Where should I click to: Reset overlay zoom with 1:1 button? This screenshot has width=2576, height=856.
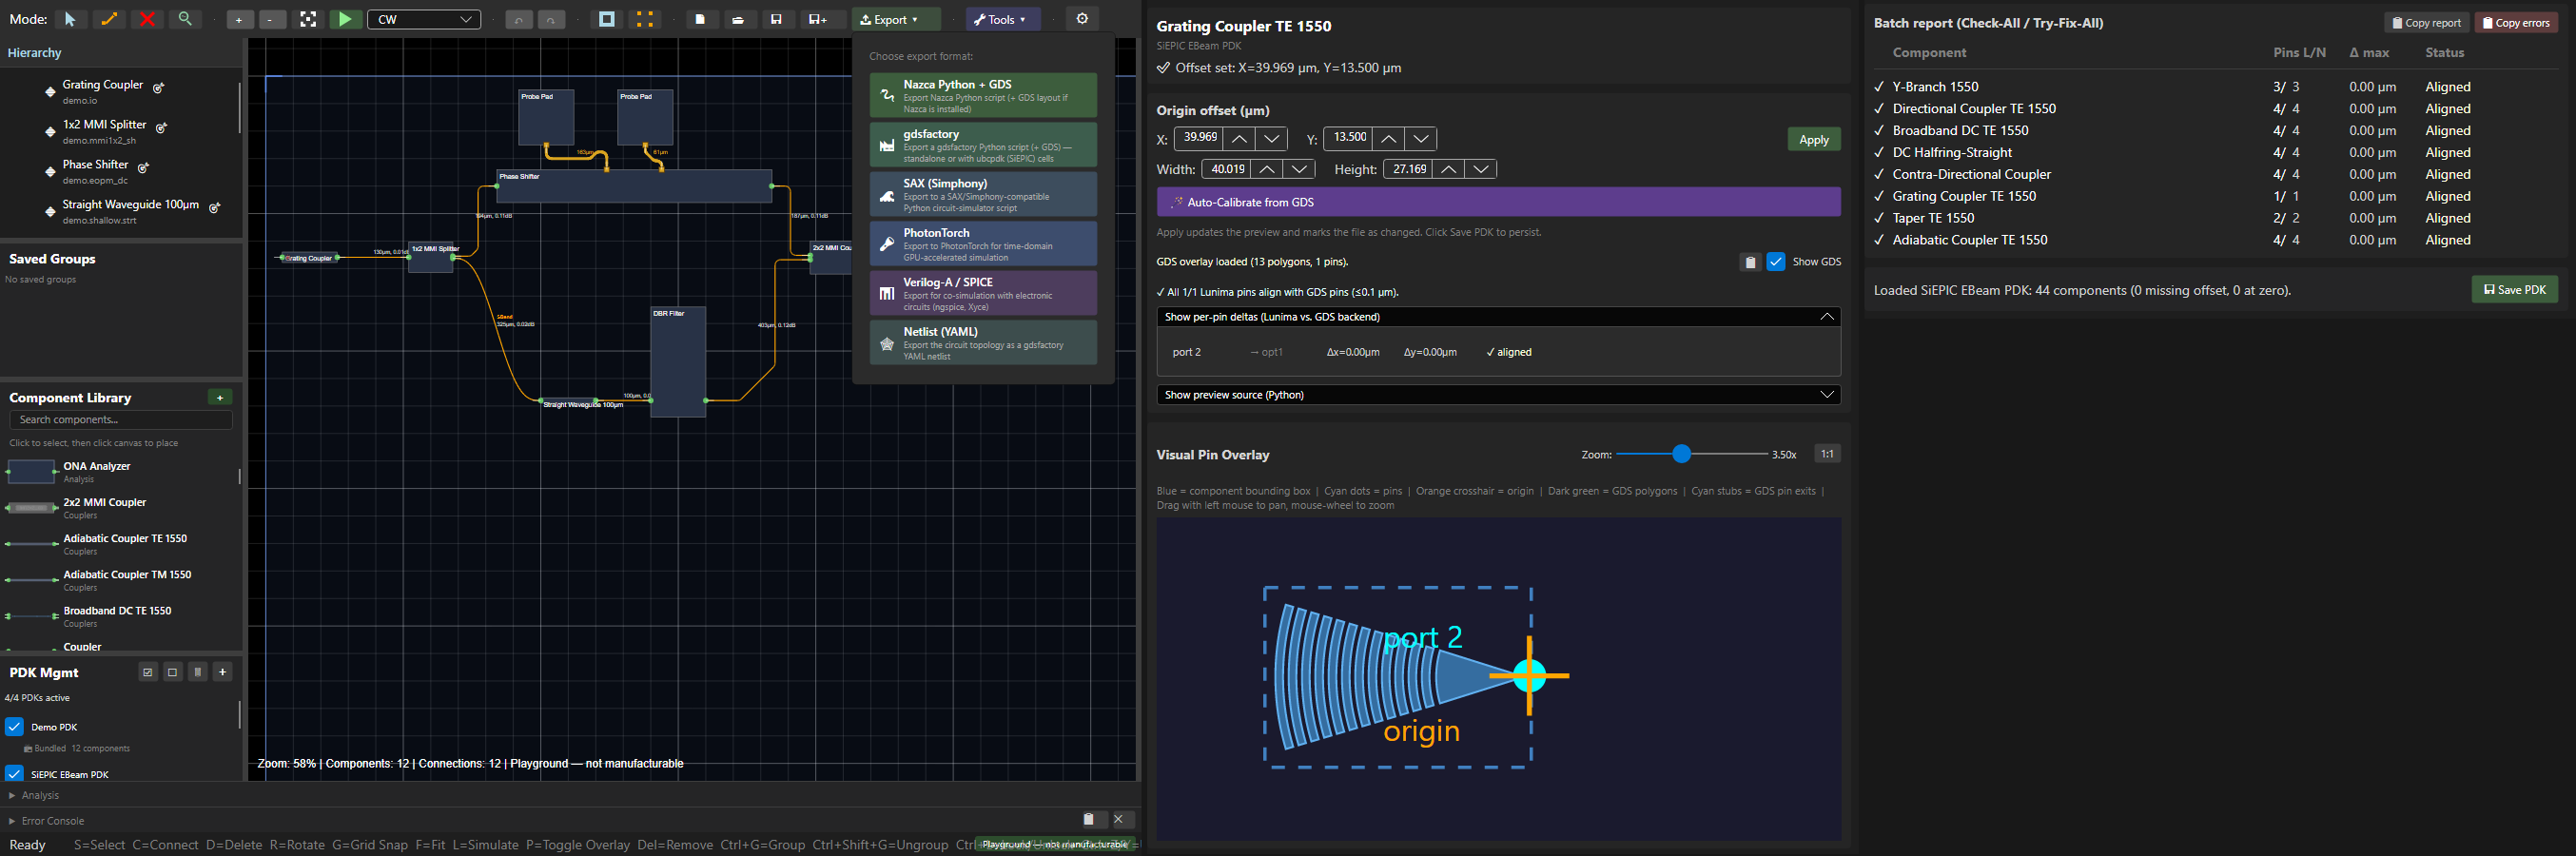pos(1827,454)
